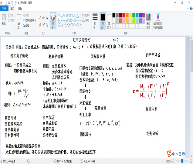This screenshot has height=164, width=193.
Task: Activate the Color 2 (颜色2) selector
Action: [109, 21]
